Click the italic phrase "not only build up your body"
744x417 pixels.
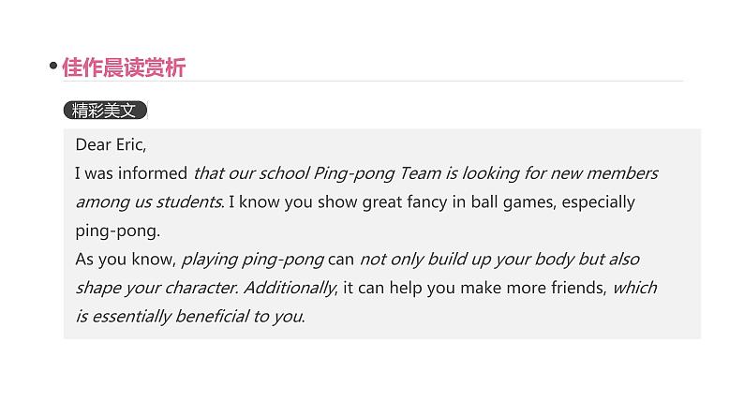click(467, 259)
